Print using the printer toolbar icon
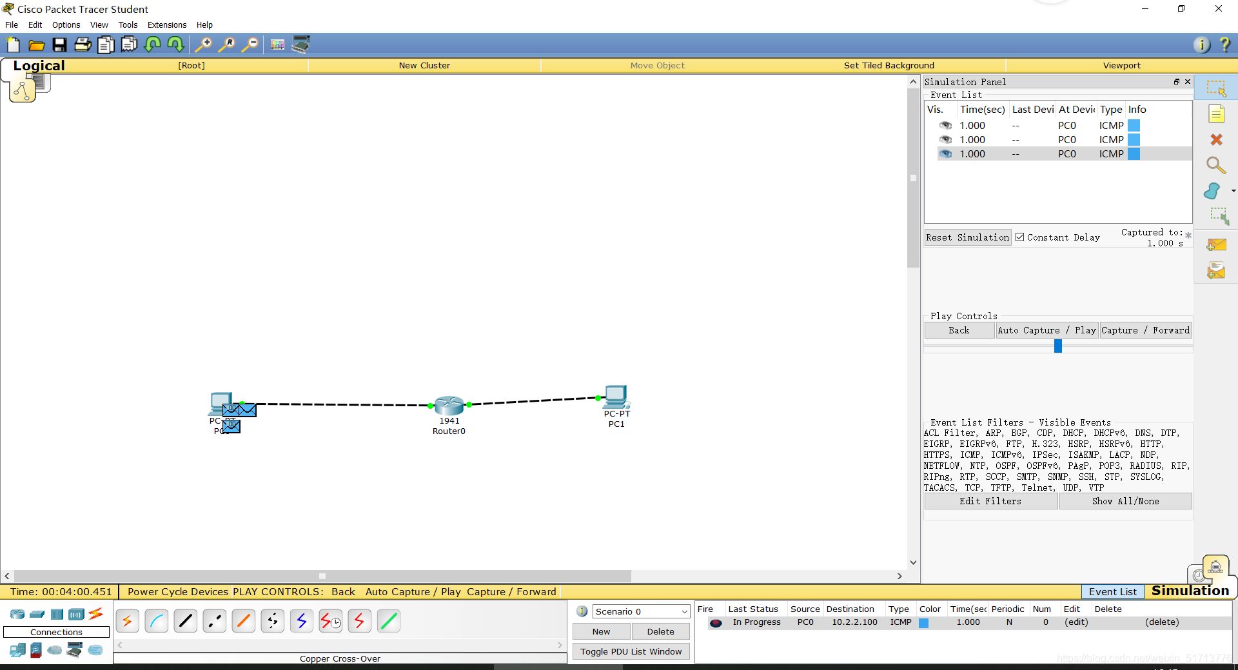The width and height of the screenshot is (1238, 670). click(83, 44)
